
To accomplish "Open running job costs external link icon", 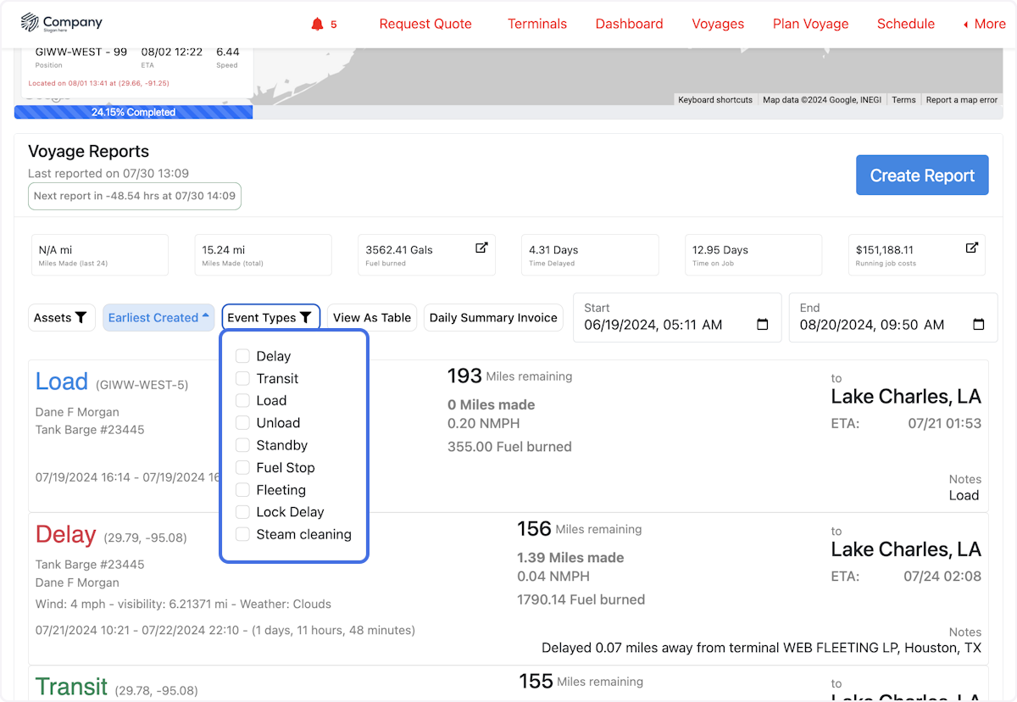I will click(972, 248).
